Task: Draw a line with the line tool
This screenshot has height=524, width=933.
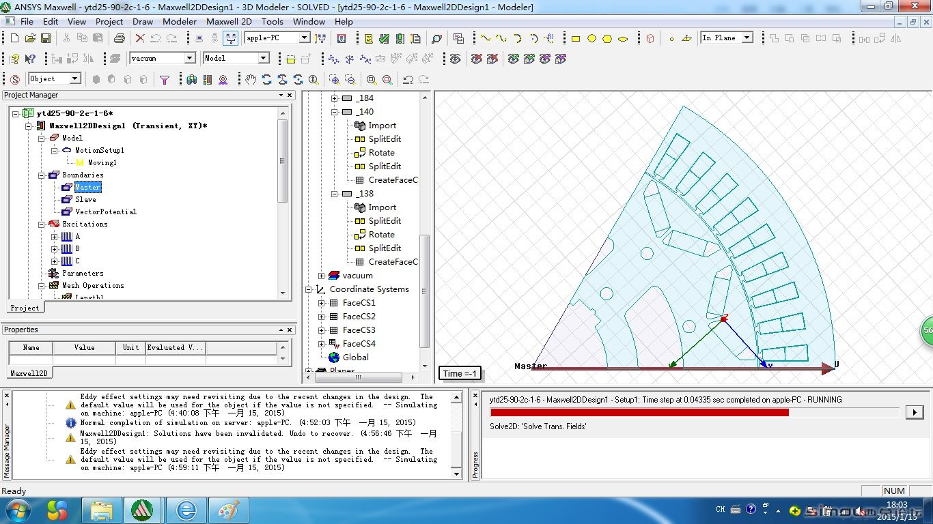Action: [486, 38]
